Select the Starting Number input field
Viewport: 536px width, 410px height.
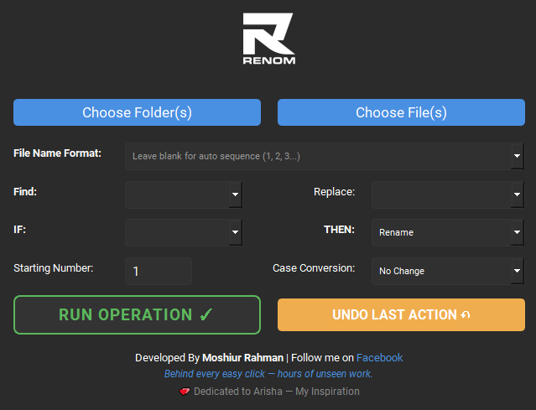[159, 271]
